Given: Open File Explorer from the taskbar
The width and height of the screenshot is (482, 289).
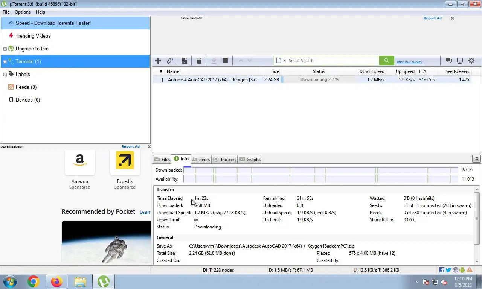Looking at the screenshot, I should point(80,281).
